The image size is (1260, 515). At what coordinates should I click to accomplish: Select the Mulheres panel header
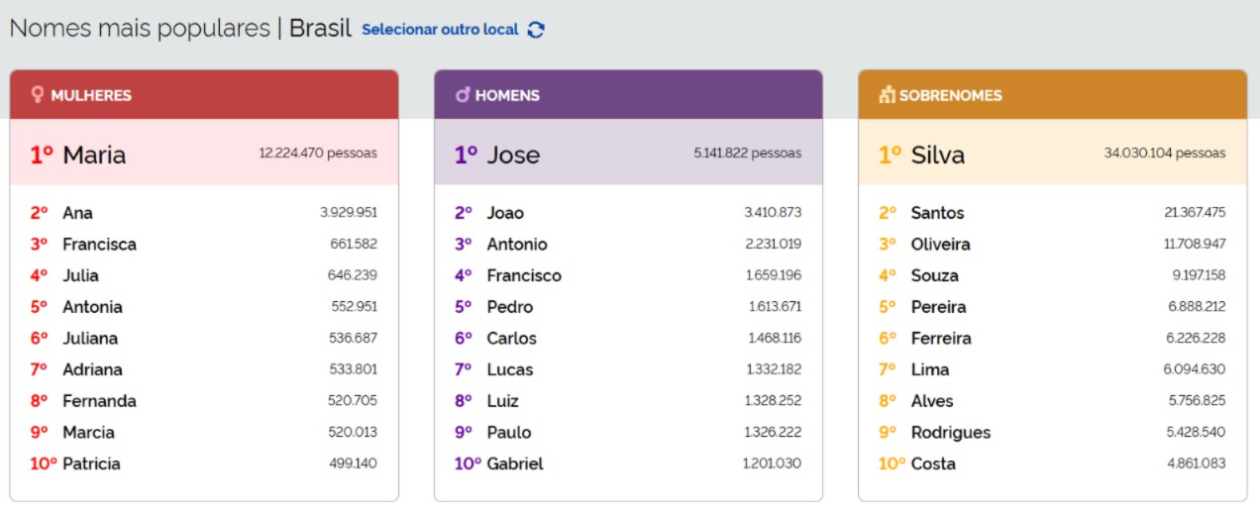(204, 95)
